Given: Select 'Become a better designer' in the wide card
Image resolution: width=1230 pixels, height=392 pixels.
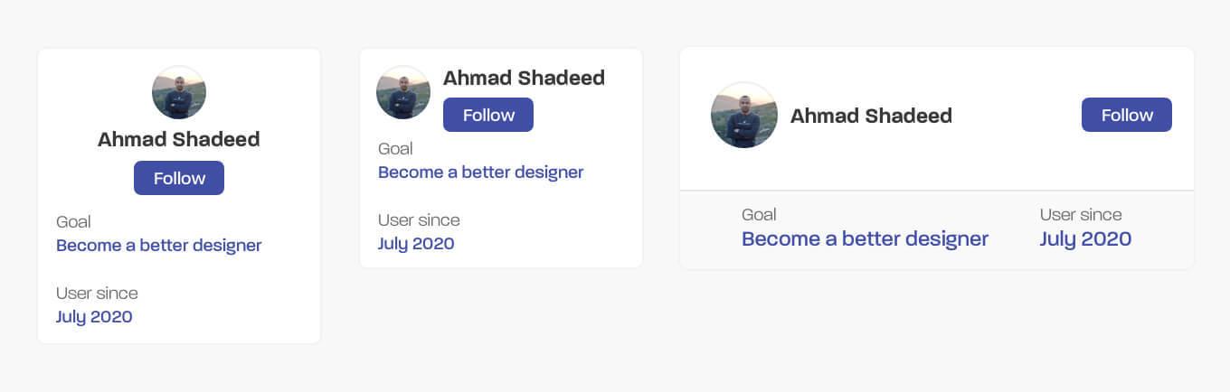Looking at the screenshot, I should point(865,238).
